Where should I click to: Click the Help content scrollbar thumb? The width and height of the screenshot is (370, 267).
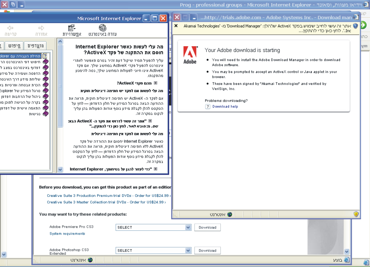60,86
